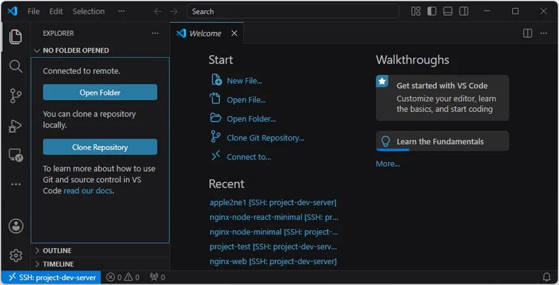
Task: Click the More... walkthroughs link
Action: tap(387, 164)
